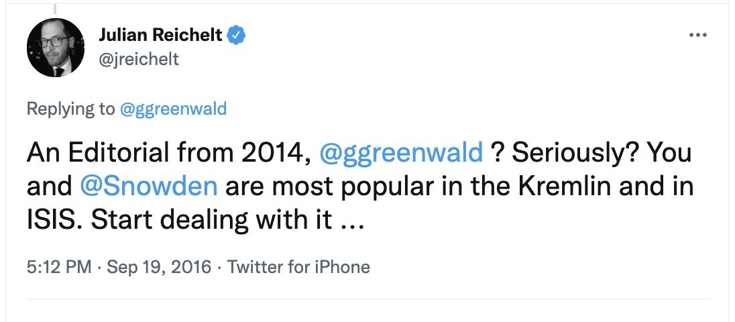Click the @ggreenwald mention in the tweet text
735x322 pixels.
pos(402,154)
